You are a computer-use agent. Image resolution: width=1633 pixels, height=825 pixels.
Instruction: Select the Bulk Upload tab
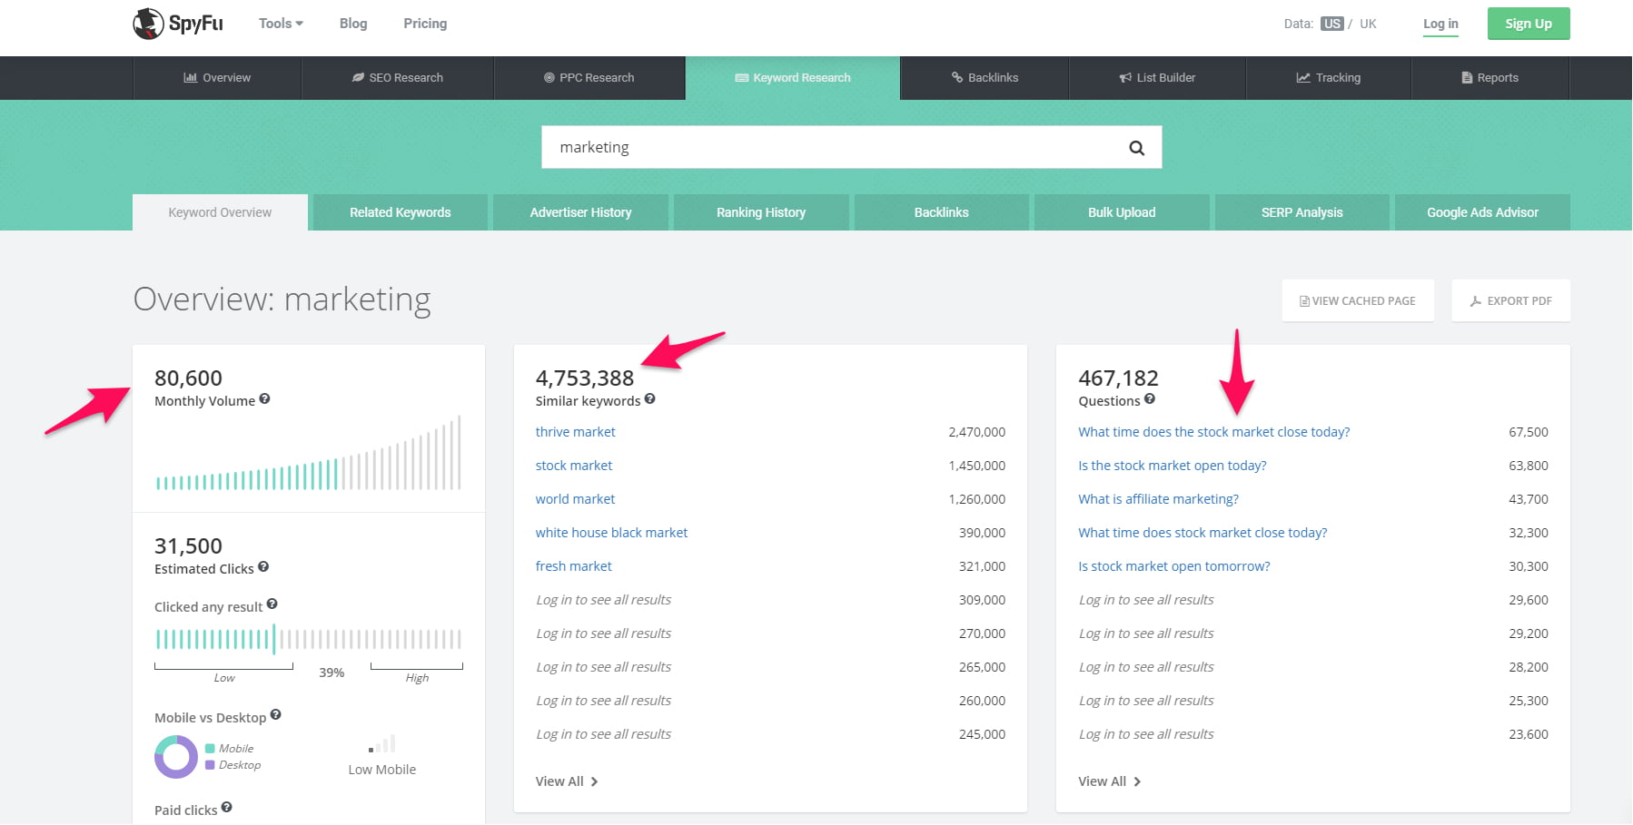tap(1122, 212)
